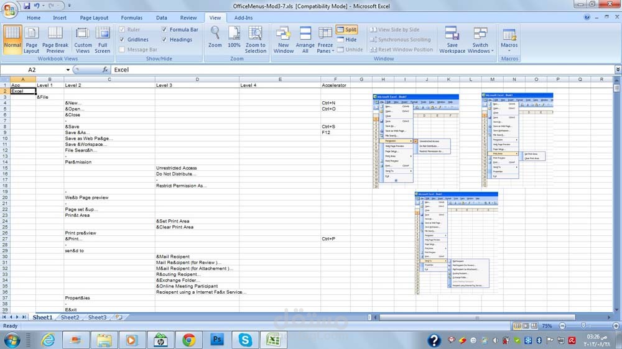
Task: Toggle the Message Bar checkbox
Action: click(122, 50)
